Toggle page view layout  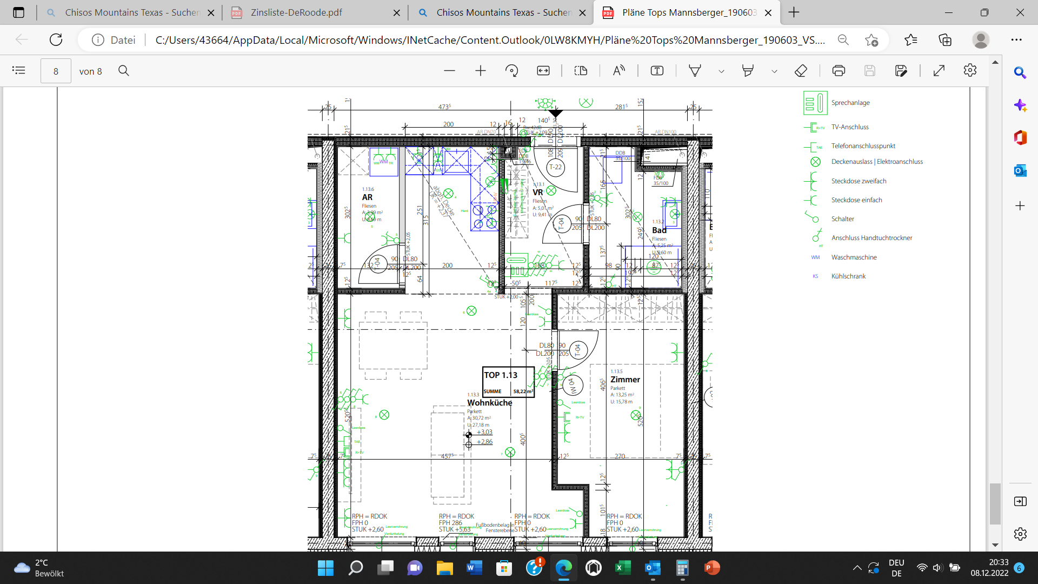point(581,71)
